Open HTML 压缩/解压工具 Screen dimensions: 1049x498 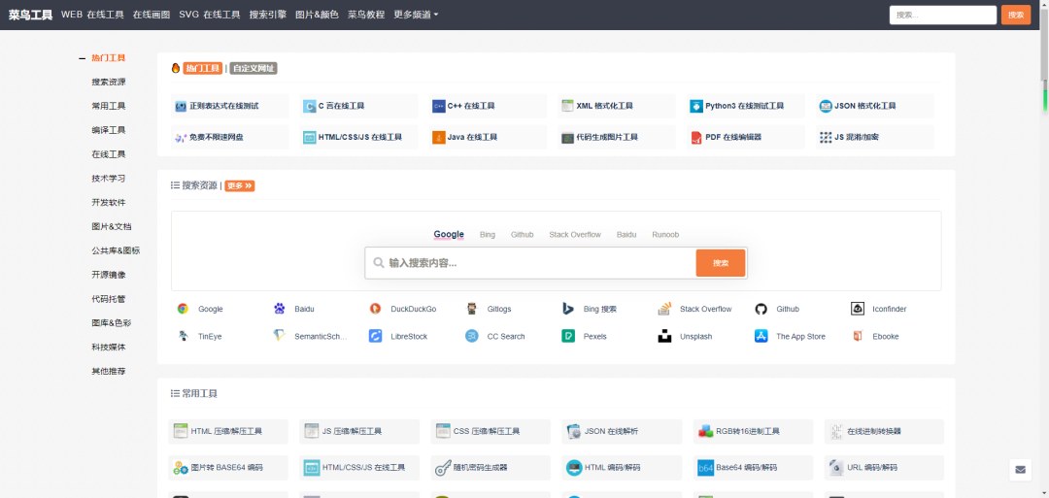[x=228, y=431]
